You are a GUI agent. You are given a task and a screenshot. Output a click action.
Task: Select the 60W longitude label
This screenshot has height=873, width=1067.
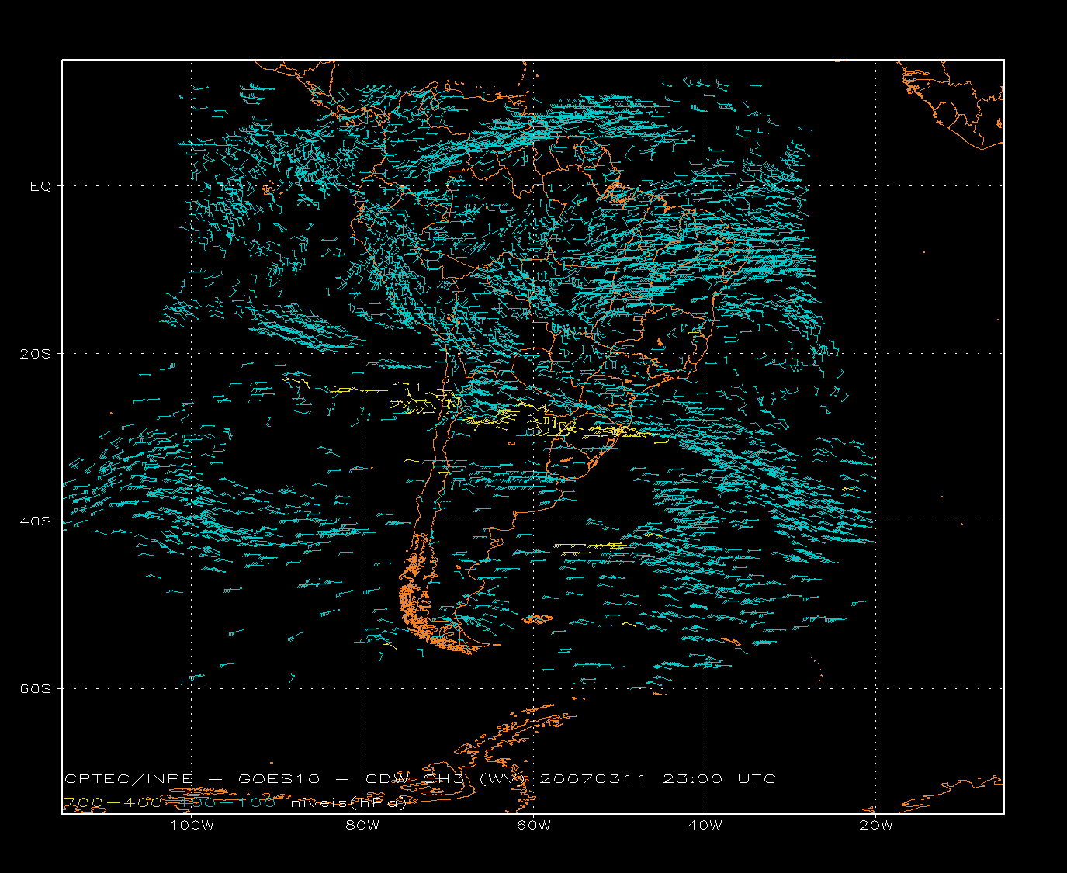tap(534, 825)
